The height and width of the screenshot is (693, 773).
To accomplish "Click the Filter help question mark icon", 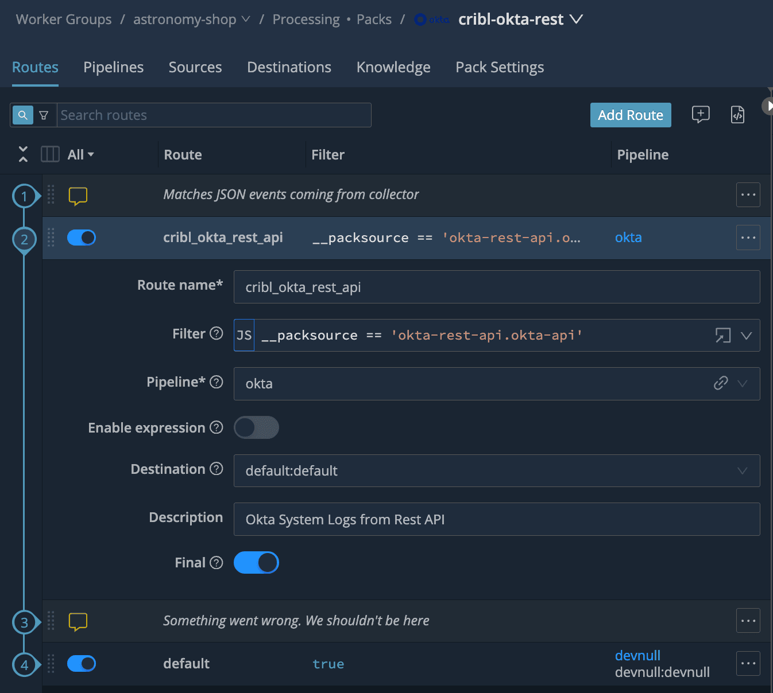I will (x=216, y=333).
